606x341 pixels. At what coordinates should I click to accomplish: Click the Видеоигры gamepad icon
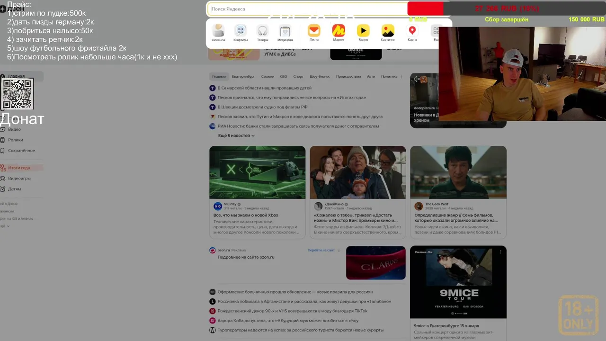coord(3,179)
